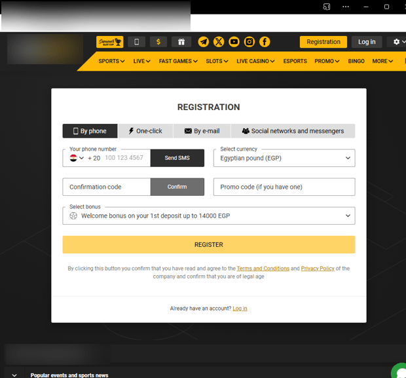The height and width of the screenshot is (378, 406).
Task: Maximize the browser window
Action: click(386, 7)
